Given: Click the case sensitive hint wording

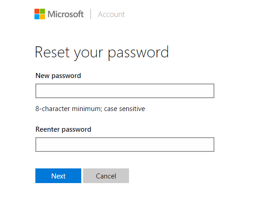Looking at the screenshot, I should point(124,109).
